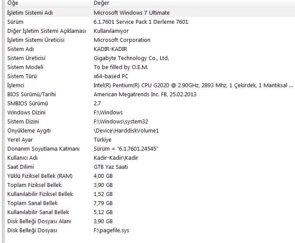Select Donanım Soyutlama Katmanı label

click(43, 148)
